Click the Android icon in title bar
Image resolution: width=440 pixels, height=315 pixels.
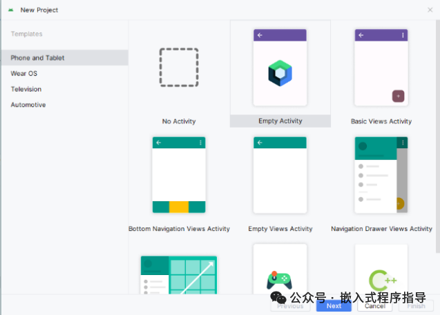tap(11, 10)
